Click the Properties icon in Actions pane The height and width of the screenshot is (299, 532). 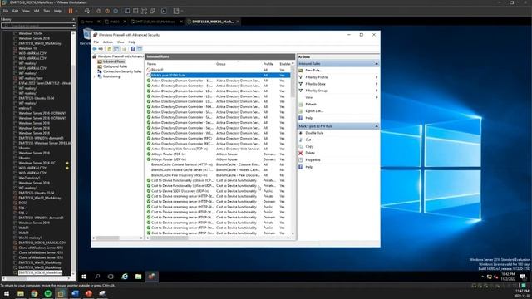301,159
